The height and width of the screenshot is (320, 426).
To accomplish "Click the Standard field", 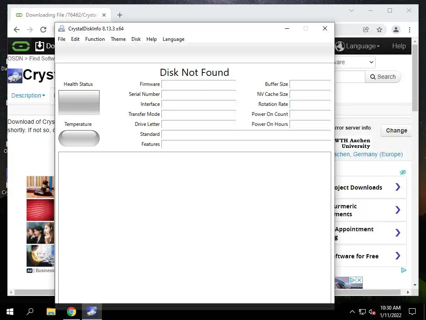I will pos(246,134).
